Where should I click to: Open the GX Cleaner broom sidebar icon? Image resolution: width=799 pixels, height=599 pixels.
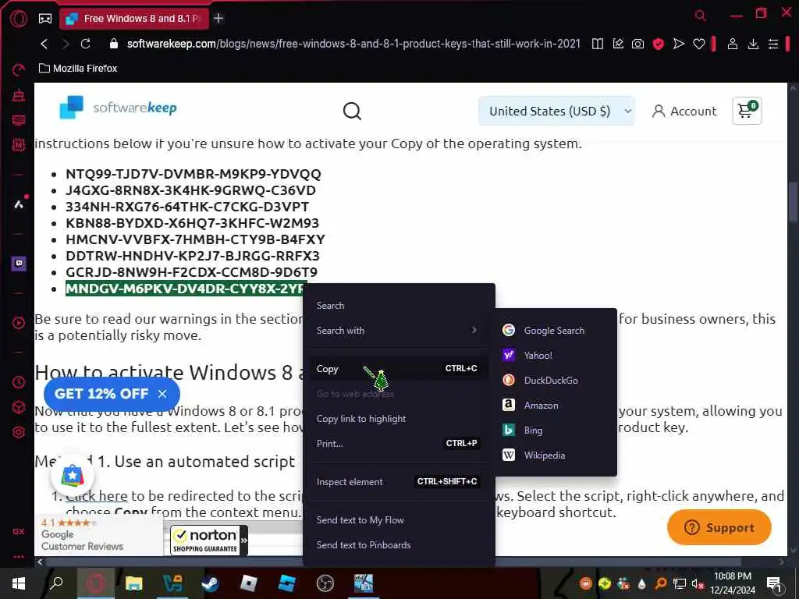coord(19,94)
